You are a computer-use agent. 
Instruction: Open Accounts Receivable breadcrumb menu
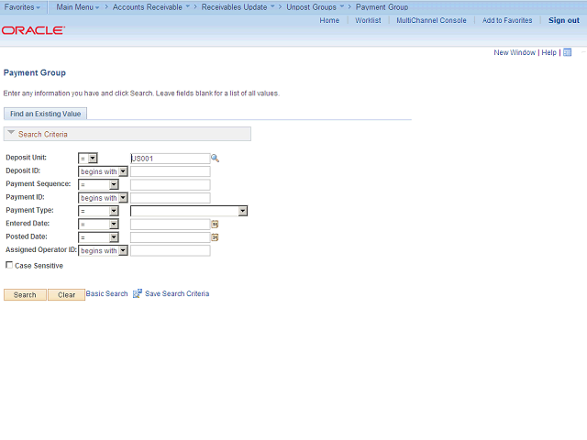coord(151,7)
